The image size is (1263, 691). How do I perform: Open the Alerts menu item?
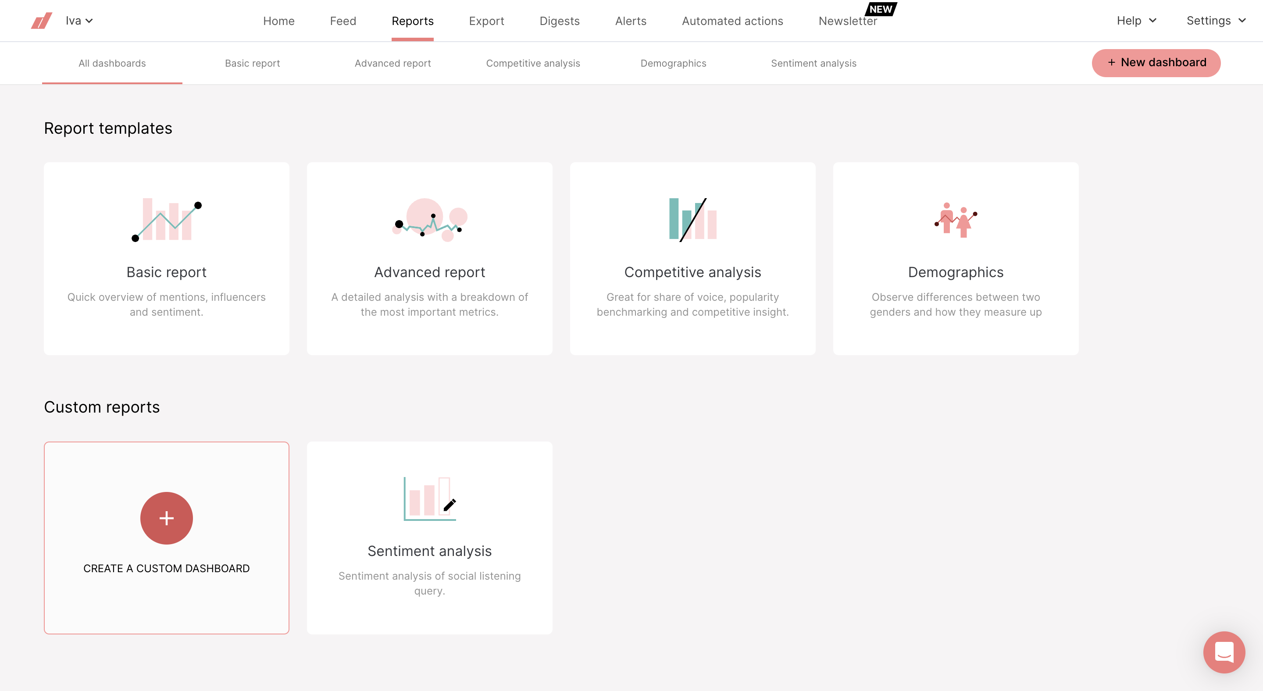[631, 21]
